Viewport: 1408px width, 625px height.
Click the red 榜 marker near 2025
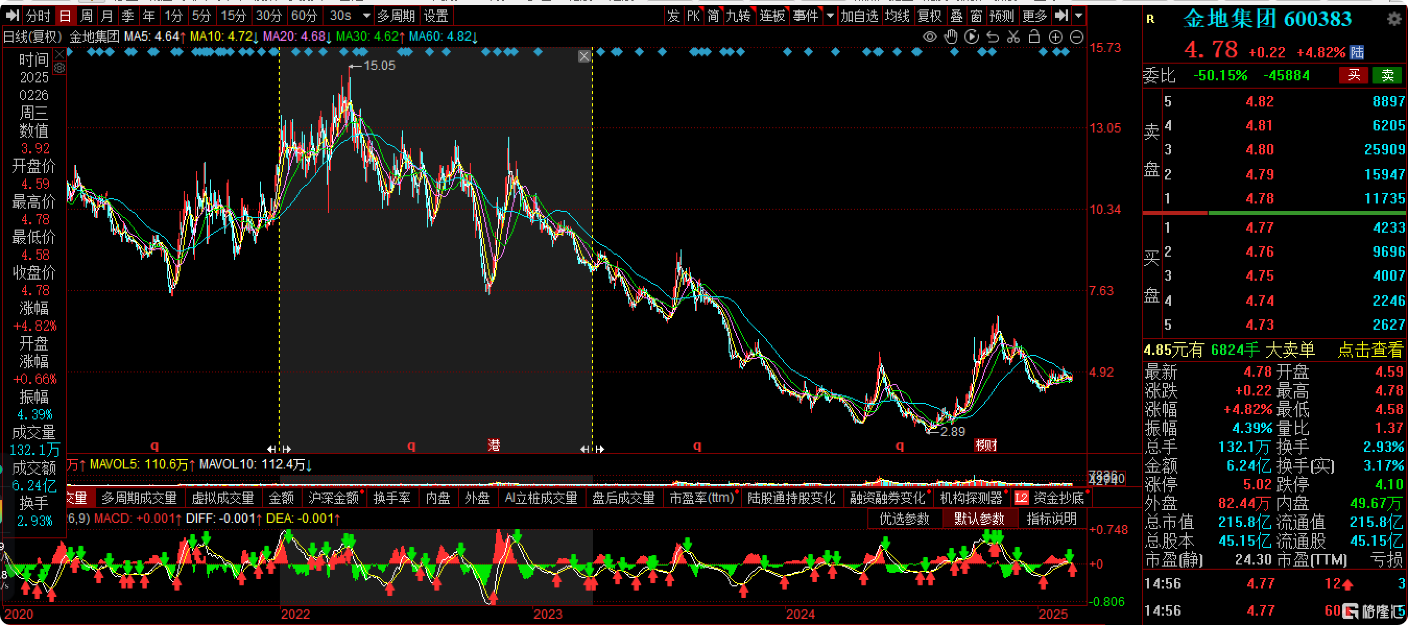click(986, 444)
